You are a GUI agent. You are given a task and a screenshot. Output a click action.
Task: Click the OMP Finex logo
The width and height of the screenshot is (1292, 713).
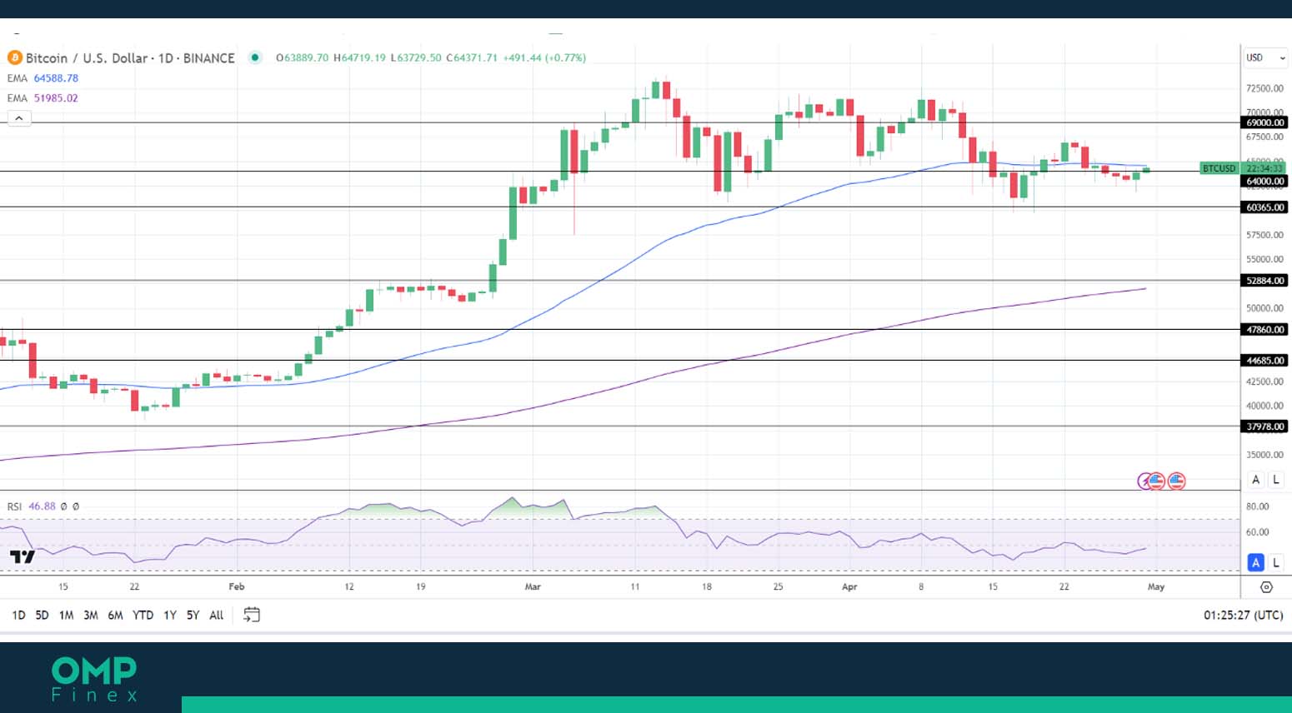pyautogui.click(x=94, y=679)
